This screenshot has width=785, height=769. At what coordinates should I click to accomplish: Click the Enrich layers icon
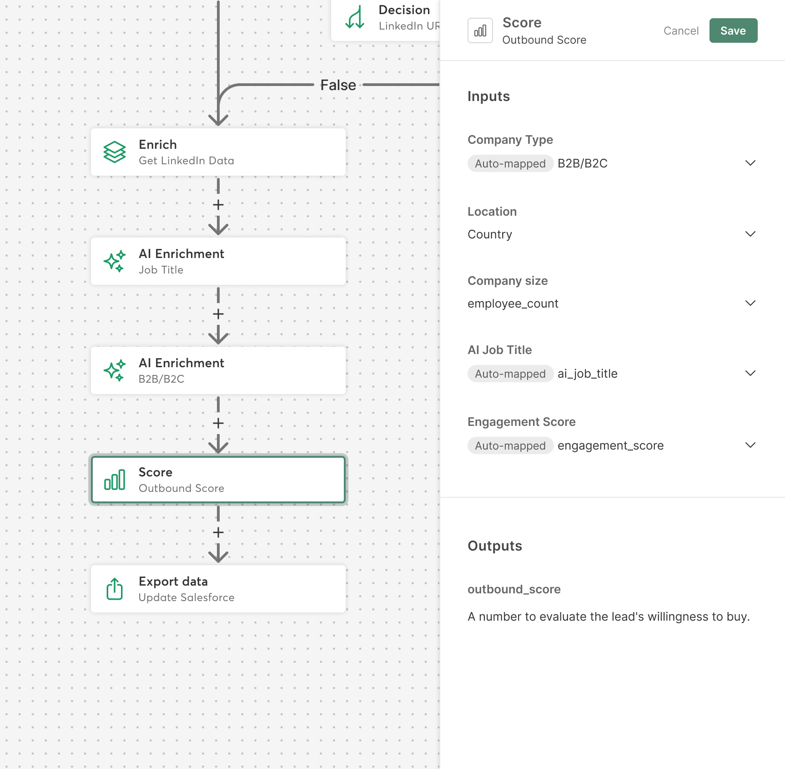point(115,152)
